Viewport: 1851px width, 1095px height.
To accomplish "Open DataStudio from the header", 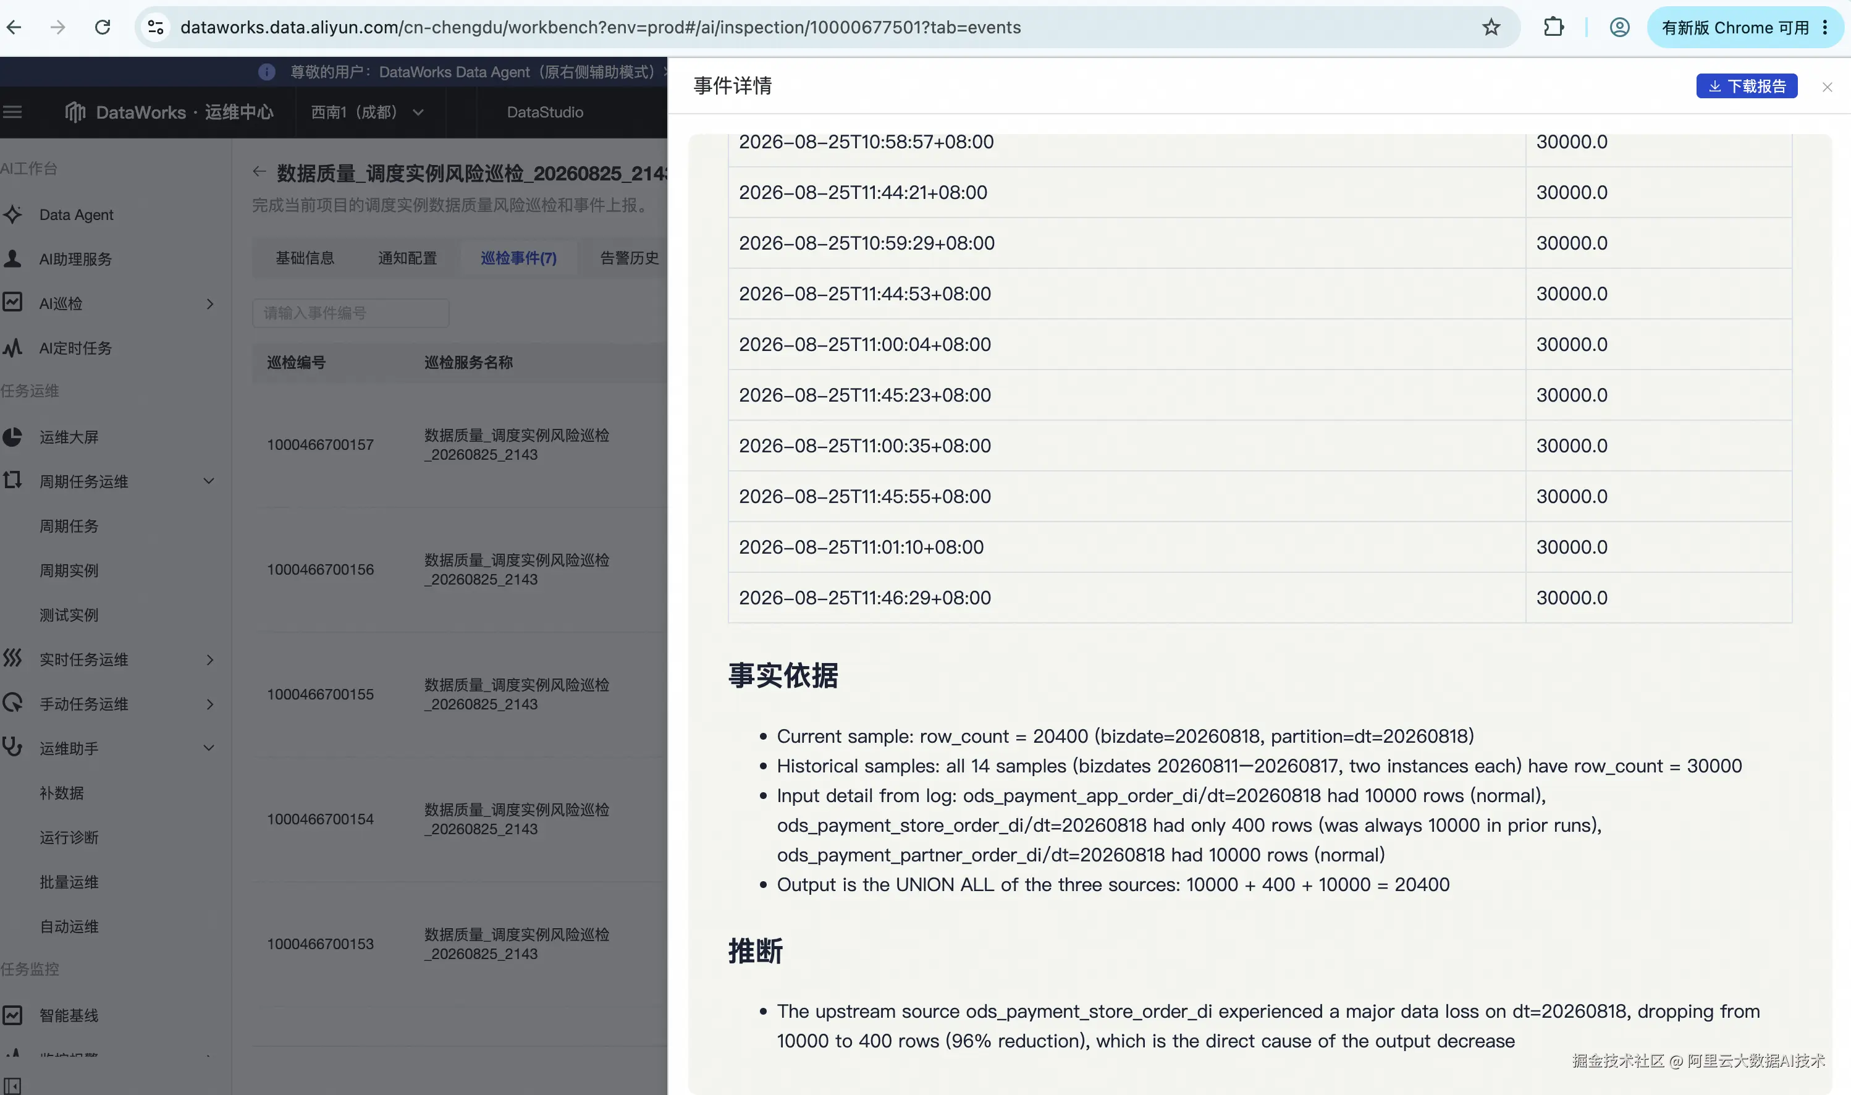I will [544, 112].
